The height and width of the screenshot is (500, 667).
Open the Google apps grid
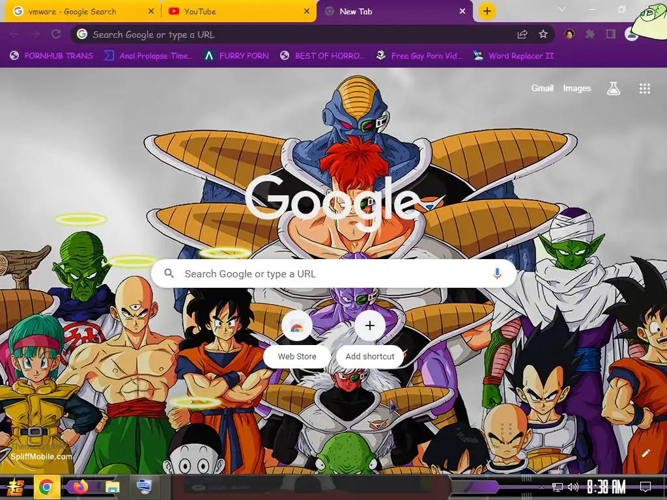click(644, 89)
